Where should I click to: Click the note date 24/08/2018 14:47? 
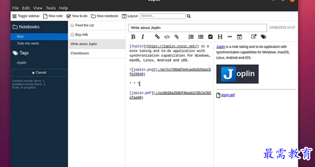[282, 27]
